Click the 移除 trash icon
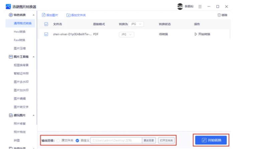The image size is (270, 154). pyautogui.click(x=219, y=15)
